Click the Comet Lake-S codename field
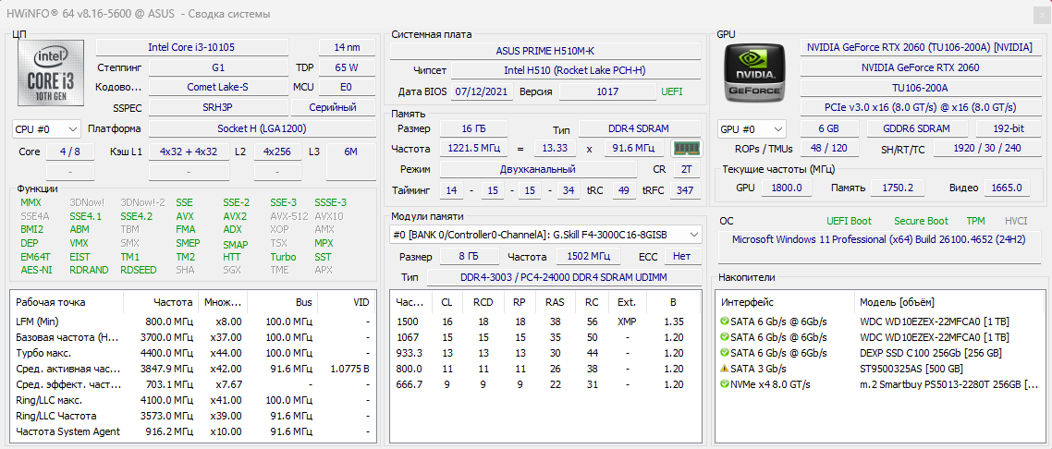 [218, 87]
